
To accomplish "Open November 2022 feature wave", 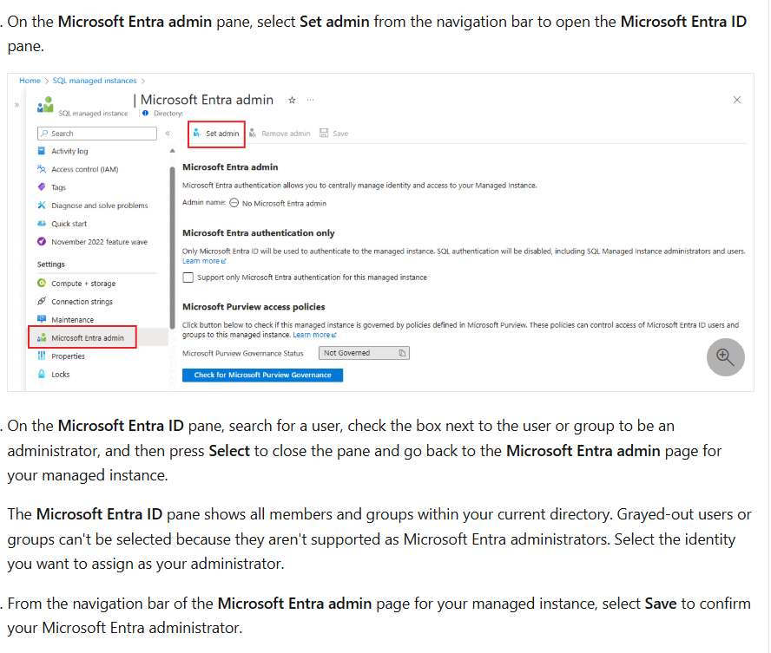I will [99, 242].
